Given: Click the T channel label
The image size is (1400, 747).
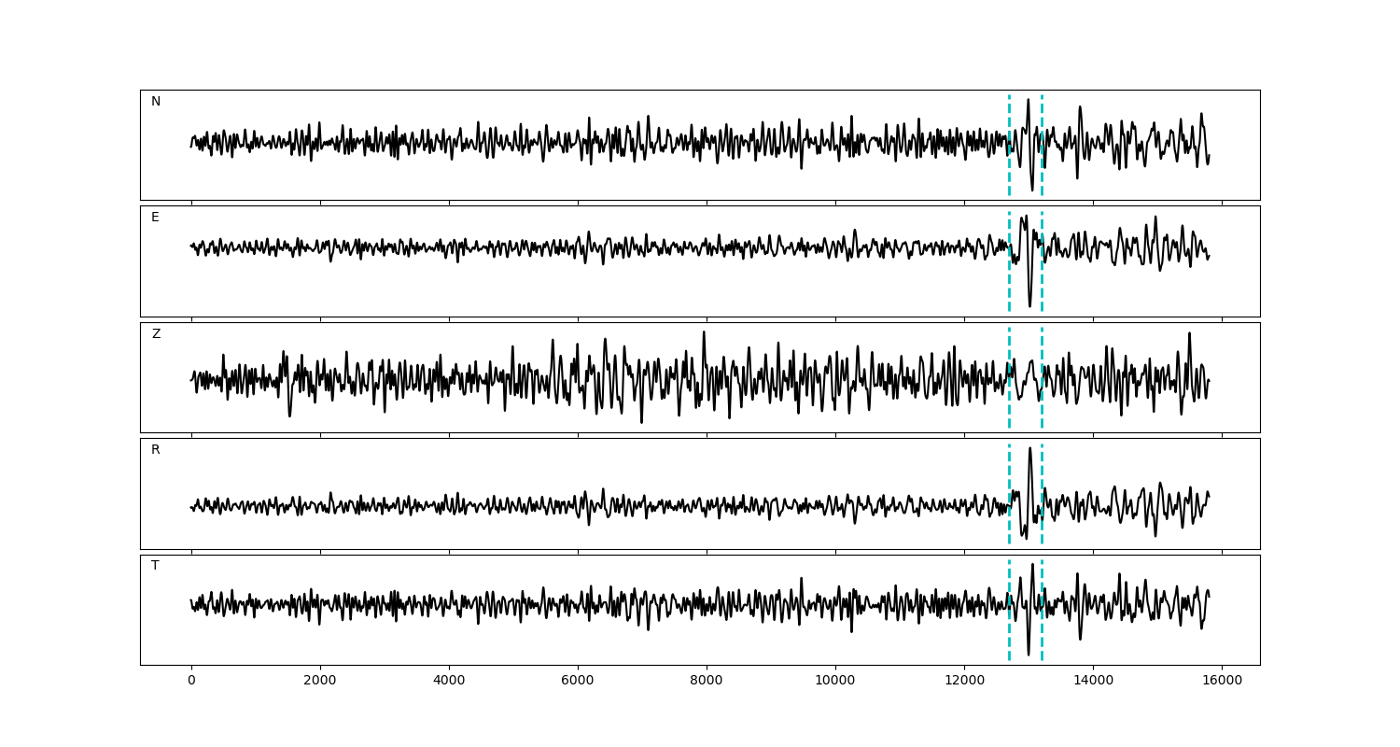Looking at the screenshot, I should pos(155,566).
